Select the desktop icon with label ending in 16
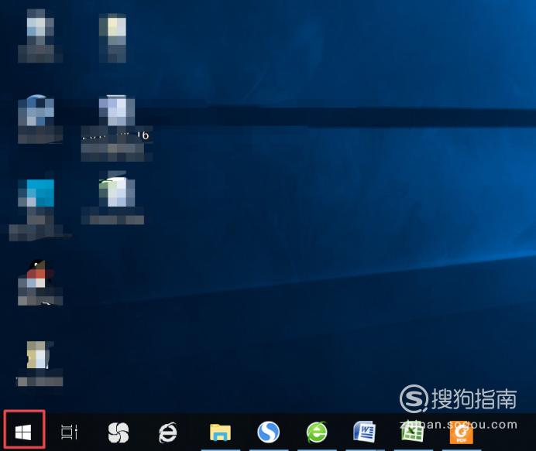This screenshot has height=451, width=536. pyautogui.click(x=116, y=128)
